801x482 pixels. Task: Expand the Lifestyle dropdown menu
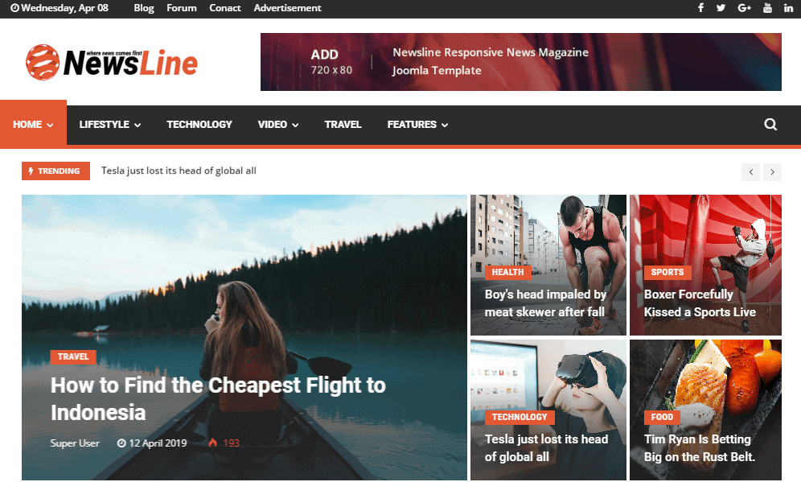(x=110, y=124)
